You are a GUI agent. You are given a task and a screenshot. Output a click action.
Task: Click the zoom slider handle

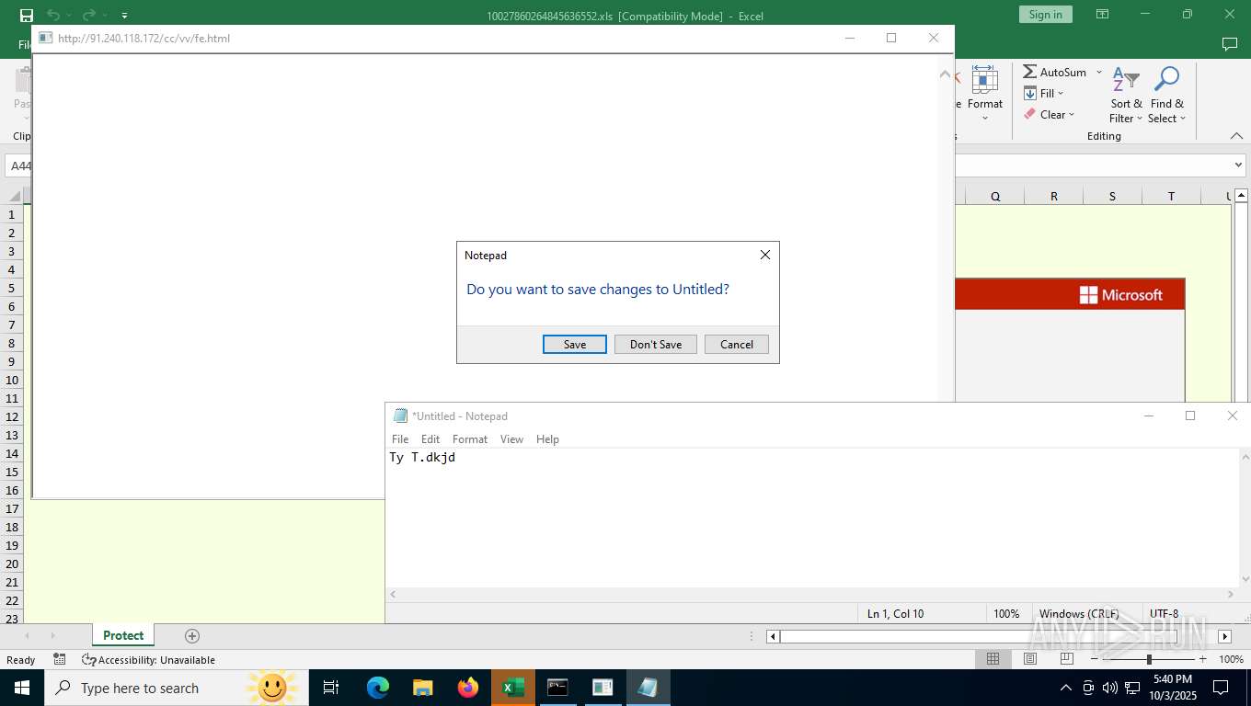pyautogui.click(x=1149, y=659)
